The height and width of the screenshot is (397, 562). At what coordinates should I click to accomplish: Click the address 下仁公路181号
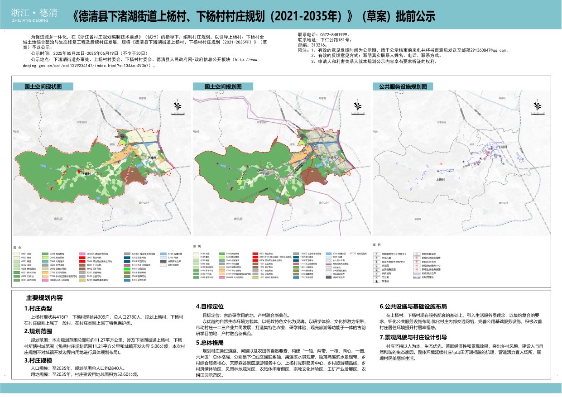tap(335, 40)
